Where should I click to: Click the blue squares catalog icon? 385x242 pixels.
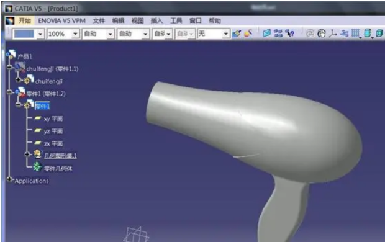pos(278,33)
